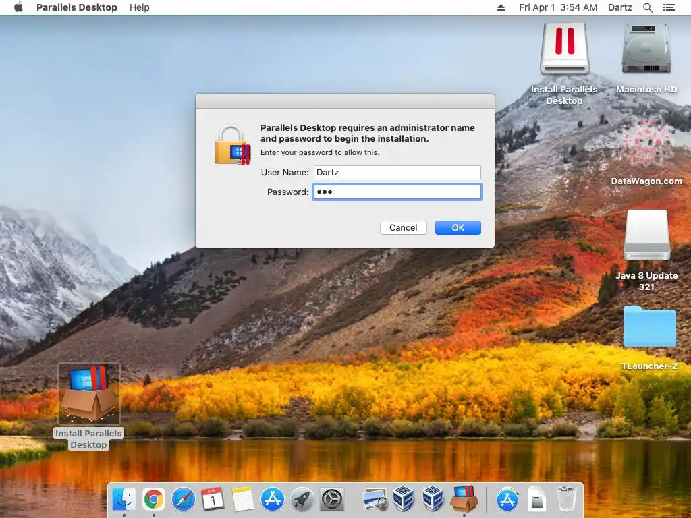This screenshot has width=691, height=518.
Task: Open Notification Center list icon
Action: click(669, 7)
